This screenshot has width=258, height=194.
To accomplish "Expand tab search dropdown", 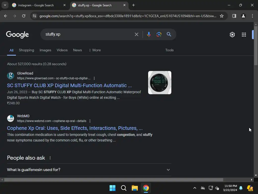I will click(x=5, y=5).
